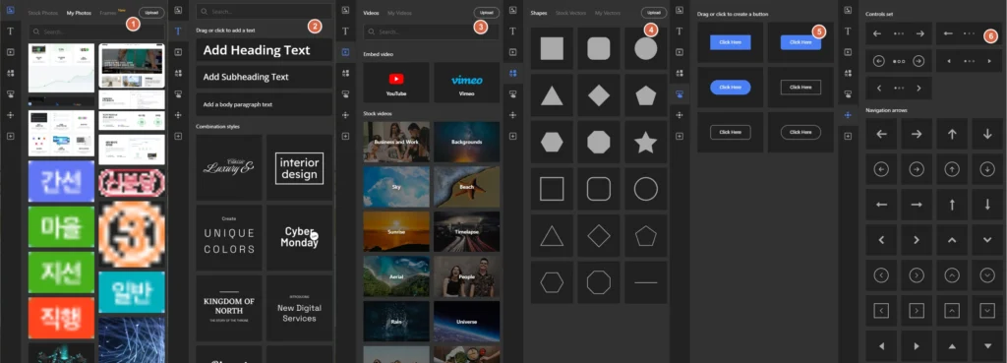Viewport: 1007px width, 363px height.
Task: Select the squared down chevron navigation arrow
Action: pos(987,310)
